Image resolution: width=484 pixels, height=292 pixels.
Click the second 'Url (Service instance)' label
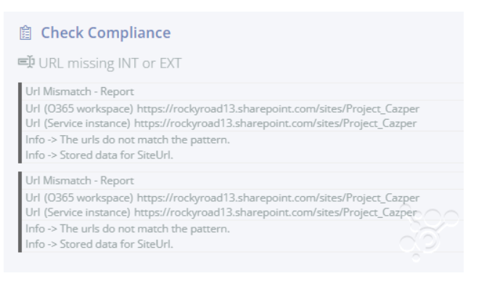click(78, 212)
